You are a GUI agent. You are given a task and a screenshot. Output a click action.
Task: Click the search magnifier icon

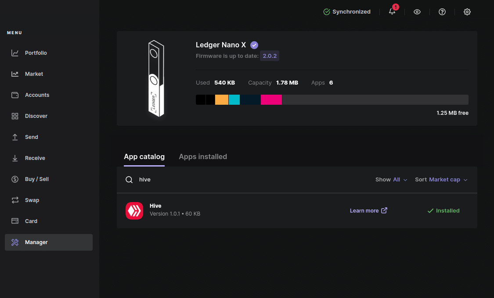point(129,180)
